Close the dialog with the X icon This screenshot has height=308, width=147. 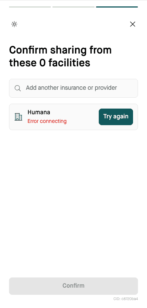point(133,24)
